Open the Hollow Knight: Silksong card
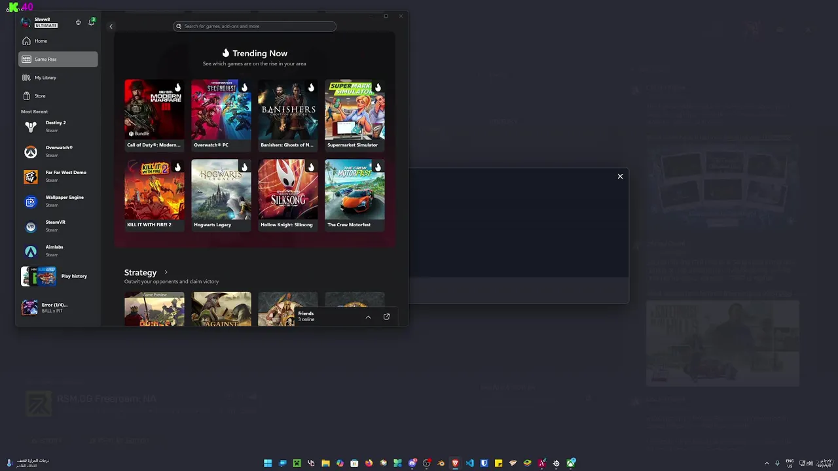838x471 pixels. tap(288, 195)
